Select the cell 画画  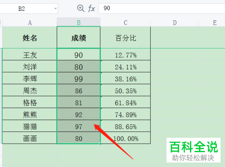coord(30,138)
